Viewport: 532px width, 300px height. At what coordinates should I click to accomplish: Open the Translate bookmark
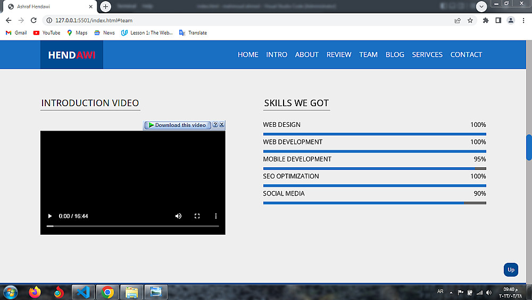point(193,33)
